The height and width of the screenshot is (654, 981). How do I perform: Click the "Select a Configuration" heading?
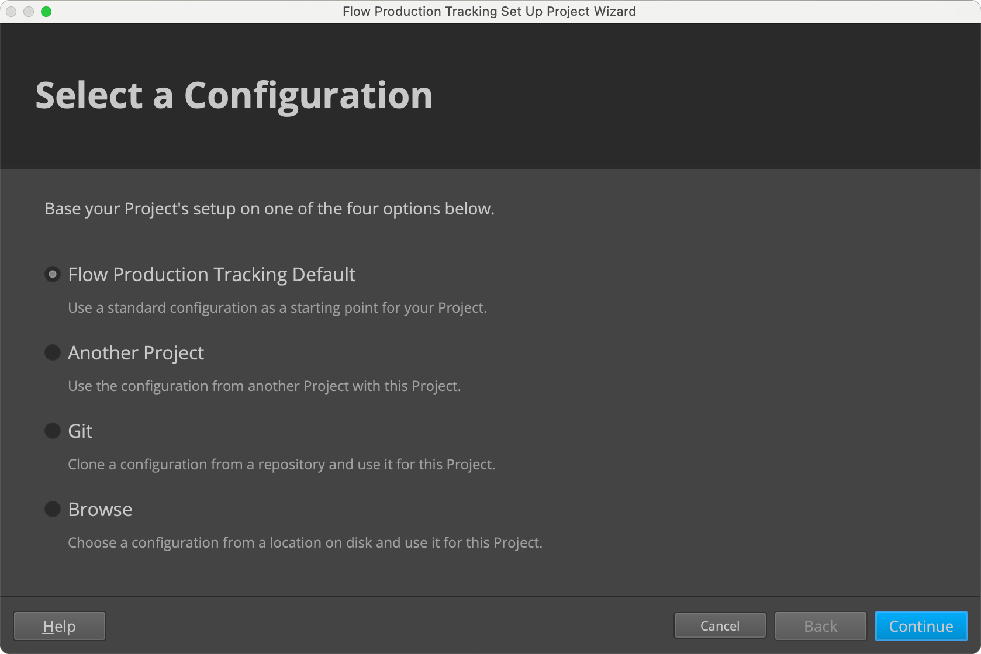234,95
